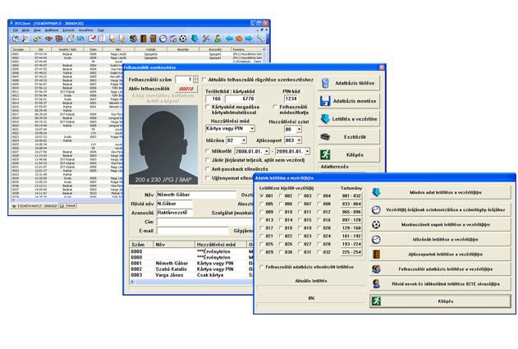Expand the Időzóna dropdown
Screen dimensions: 518x349
[242, 140]
